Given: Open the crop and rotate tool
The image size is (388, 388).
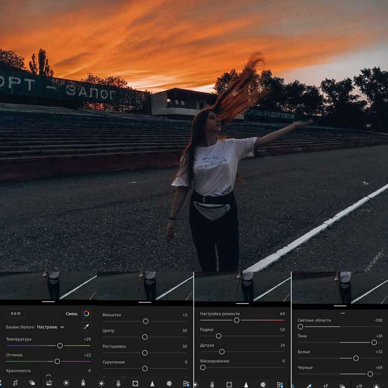Looking at the screenshot, I should click(16, 383).
